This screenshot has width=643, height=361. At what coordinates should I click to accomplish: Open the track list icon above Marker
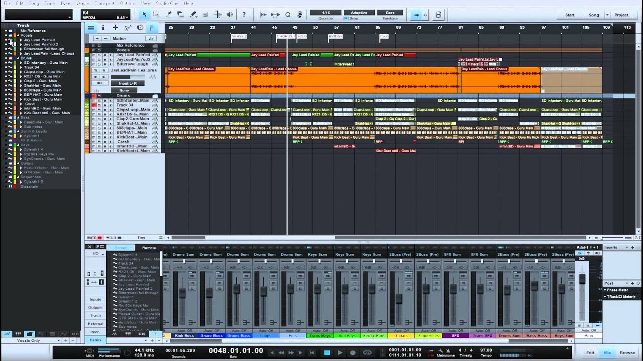point(91,28)
